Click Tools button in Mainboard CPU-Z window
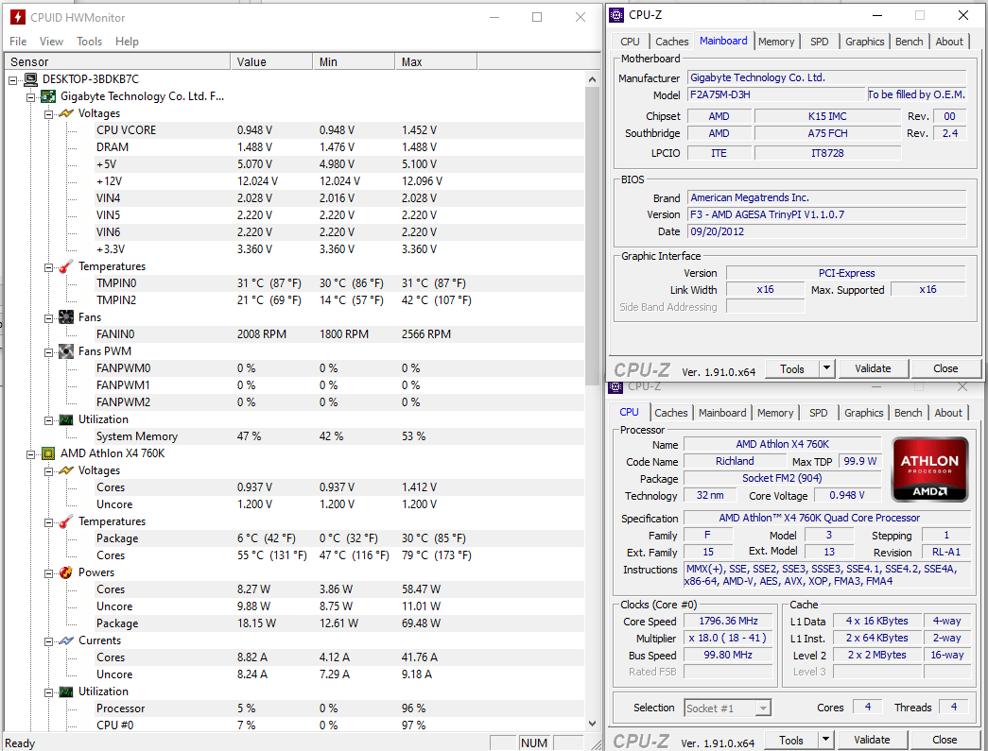This screenshot has height=751, width=988. [x=792, y=369]
